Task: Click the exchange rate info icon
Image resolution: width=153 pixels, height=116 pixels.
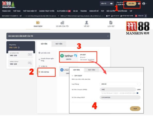Action: pyautogui.click(x=138, y=93)
